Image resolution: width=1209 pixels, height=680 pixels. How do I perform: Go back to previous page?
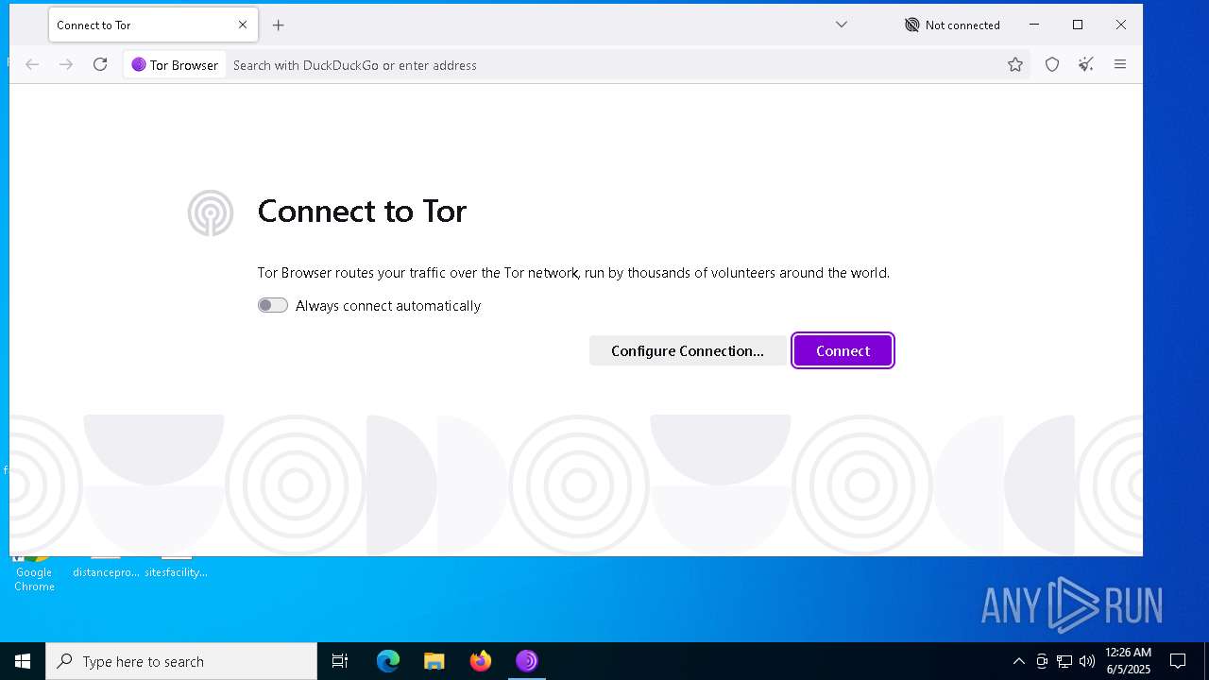(x=32, y=64)
